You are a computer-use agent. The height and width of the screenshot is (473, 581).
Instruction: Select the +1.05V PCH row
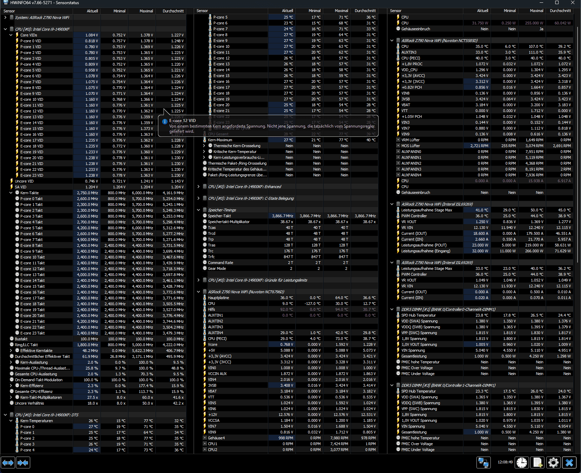[481, 117]
